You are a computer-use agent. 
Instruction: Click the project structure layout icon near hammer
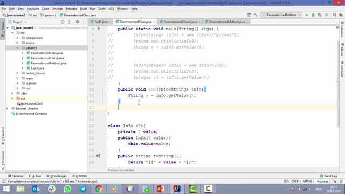click(x=249, y=15)
